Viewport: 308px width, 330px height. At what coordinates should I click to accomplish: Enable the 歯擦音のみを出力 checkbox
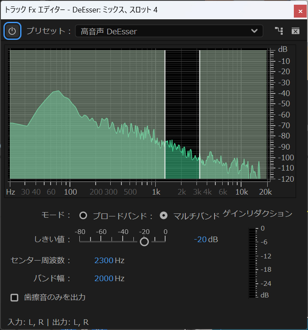(15, 297)
